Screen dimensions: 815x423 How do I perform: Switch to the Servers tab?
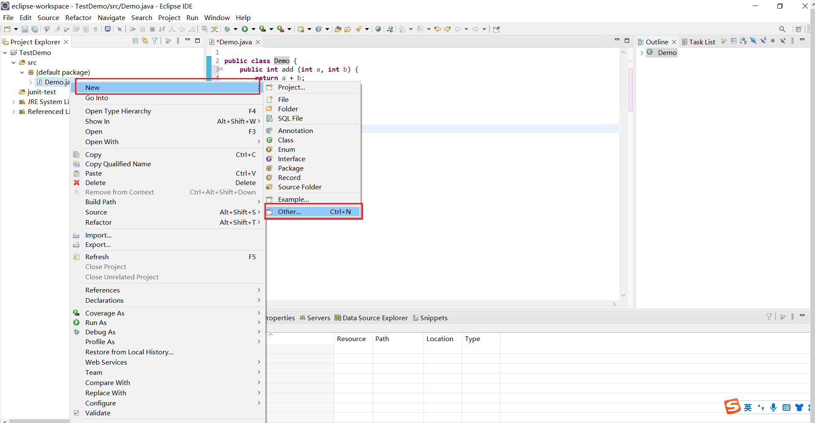pyautogui.click(x=315, y=318)
